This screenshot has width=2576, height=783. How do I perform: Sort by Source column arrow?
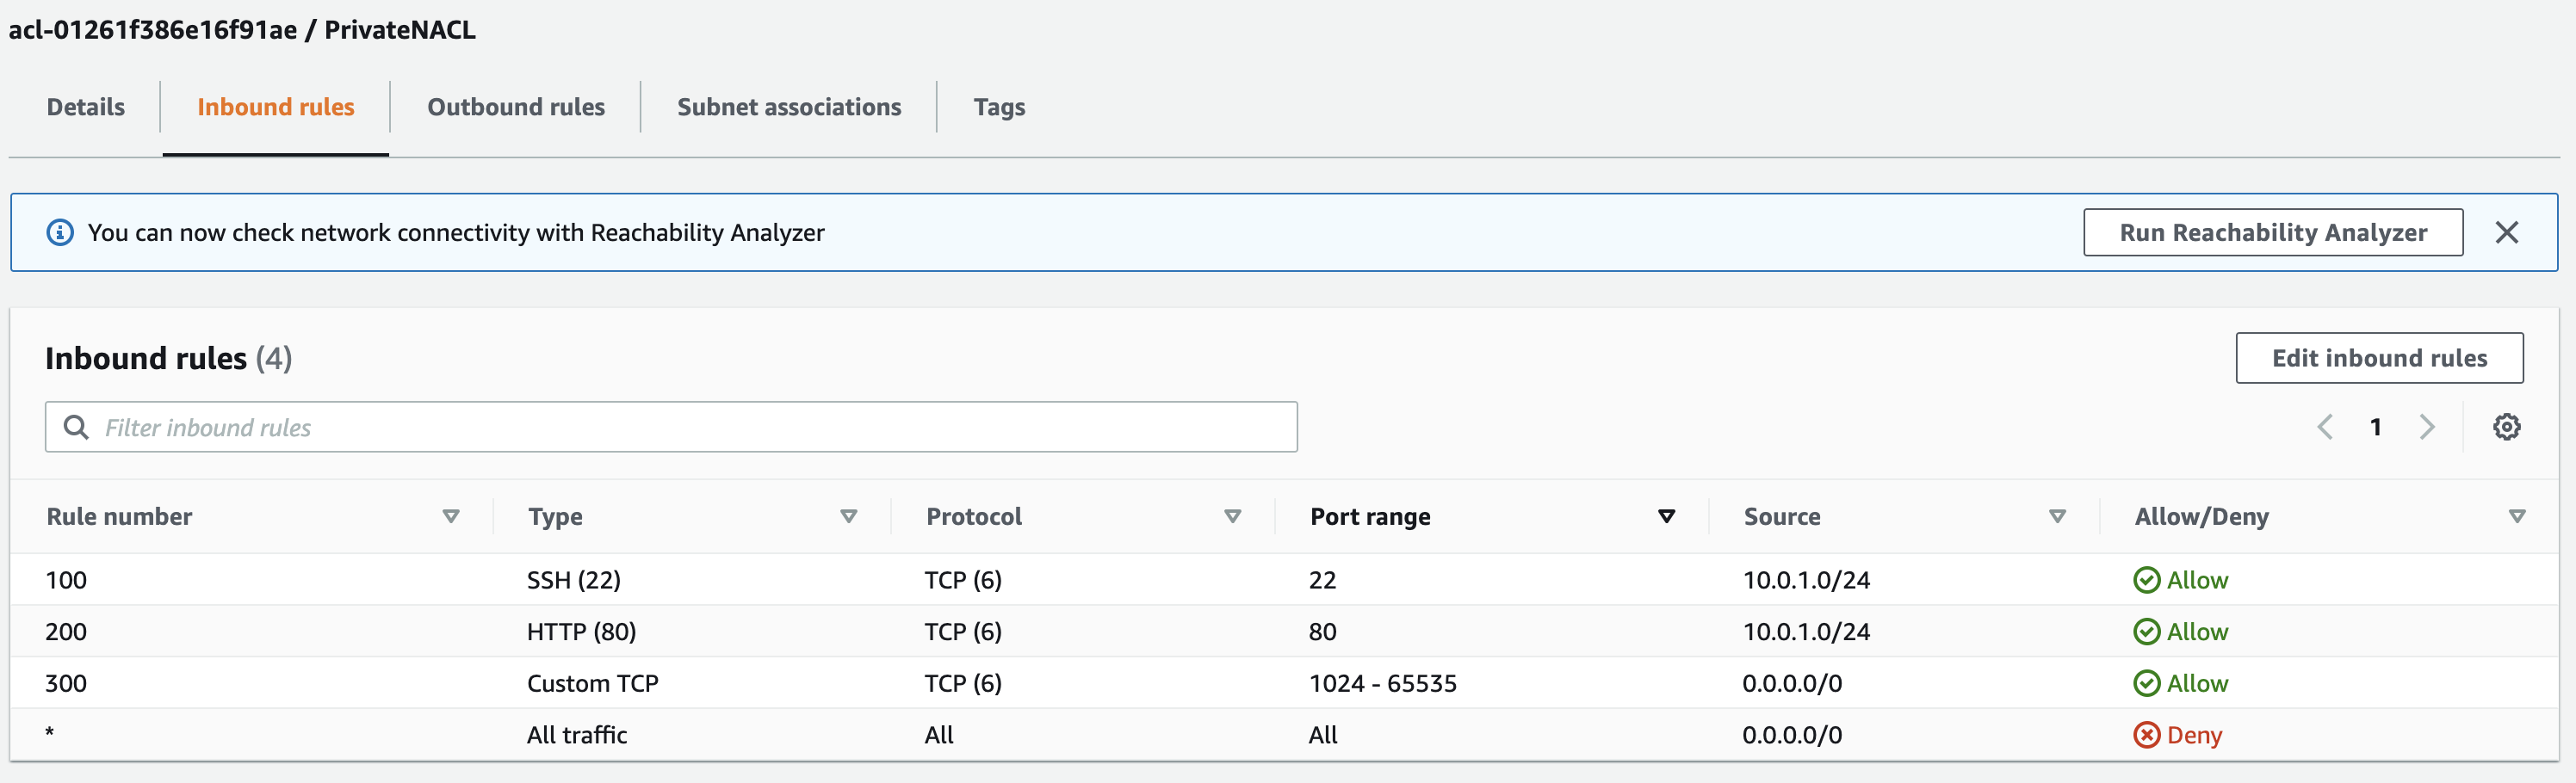click(x=2057, y=516)
